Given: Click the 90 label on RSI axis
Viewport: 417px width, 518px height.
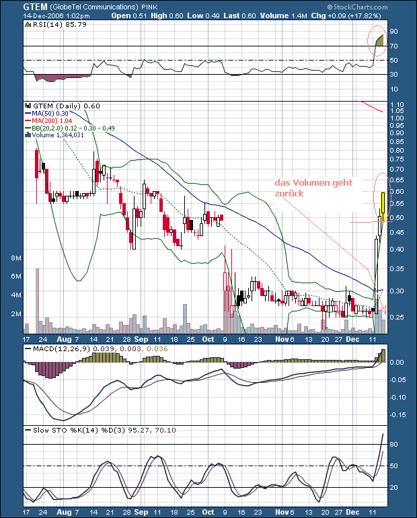Looking at the screenshot, I should 393,32.
